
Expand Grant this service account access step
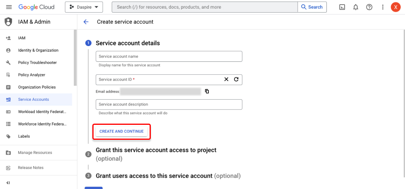(x=156, y=154)
